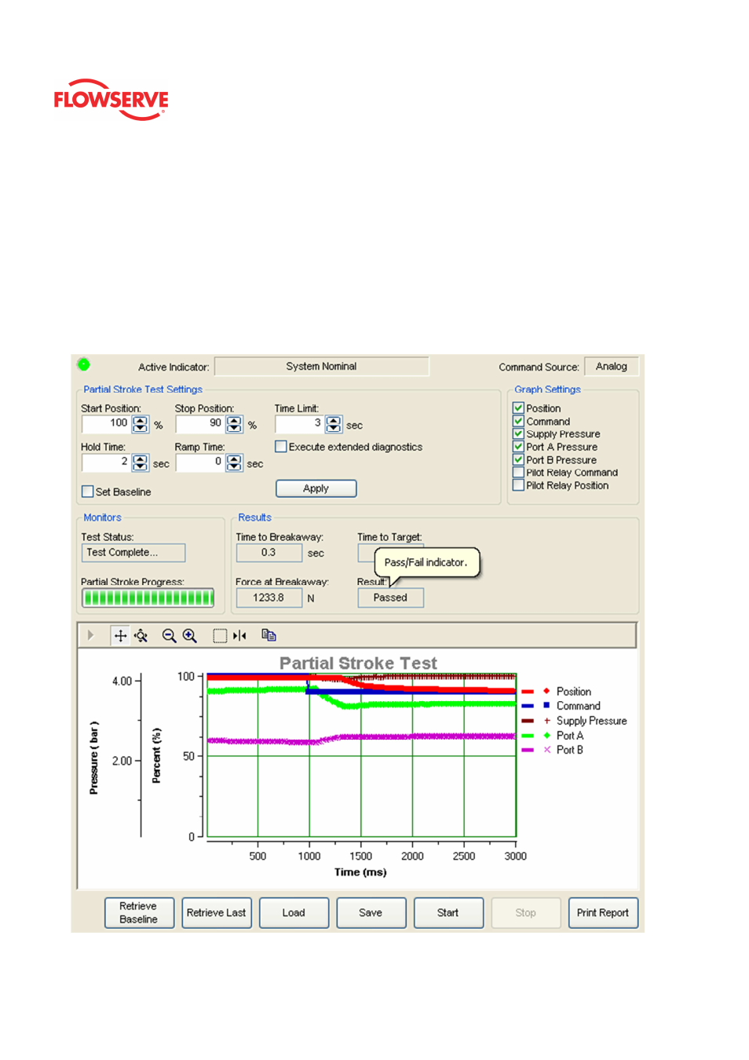Click the Time (ms) axis label

pyautogui.click(x=360, y=872)
